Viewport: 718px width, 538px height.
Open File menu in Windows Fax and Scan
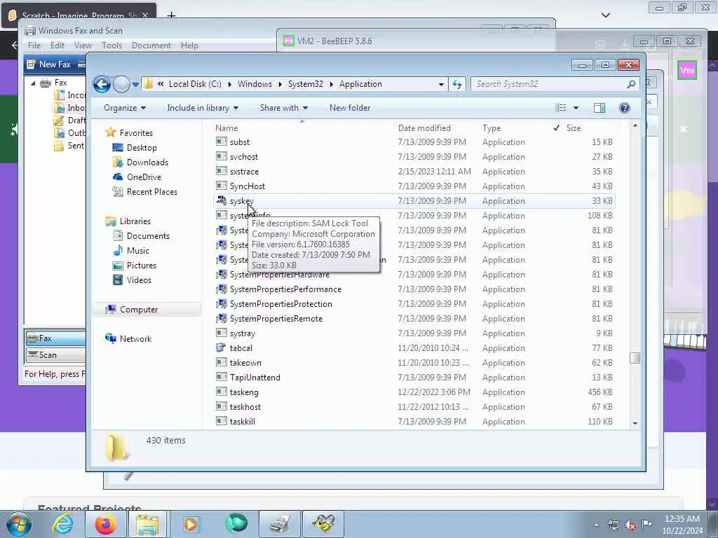pyautogui.click(x=34, y=46)
